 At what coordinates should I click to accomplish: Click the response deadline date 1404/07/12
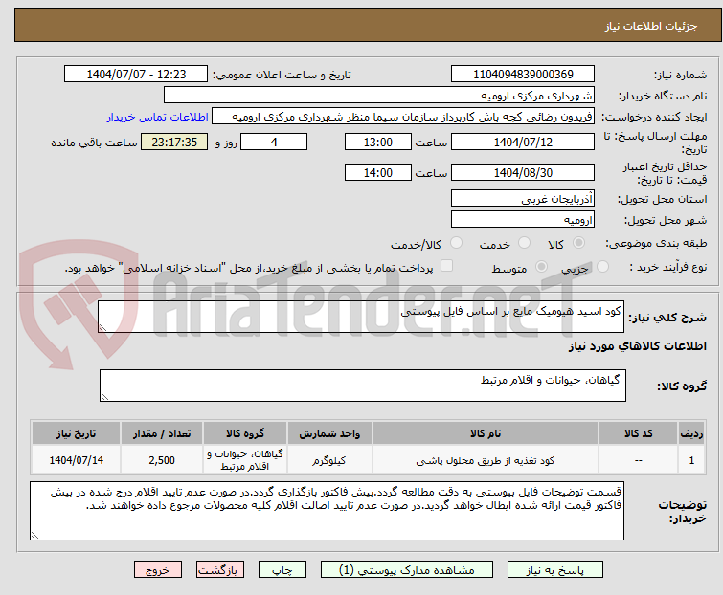[523, 142]
